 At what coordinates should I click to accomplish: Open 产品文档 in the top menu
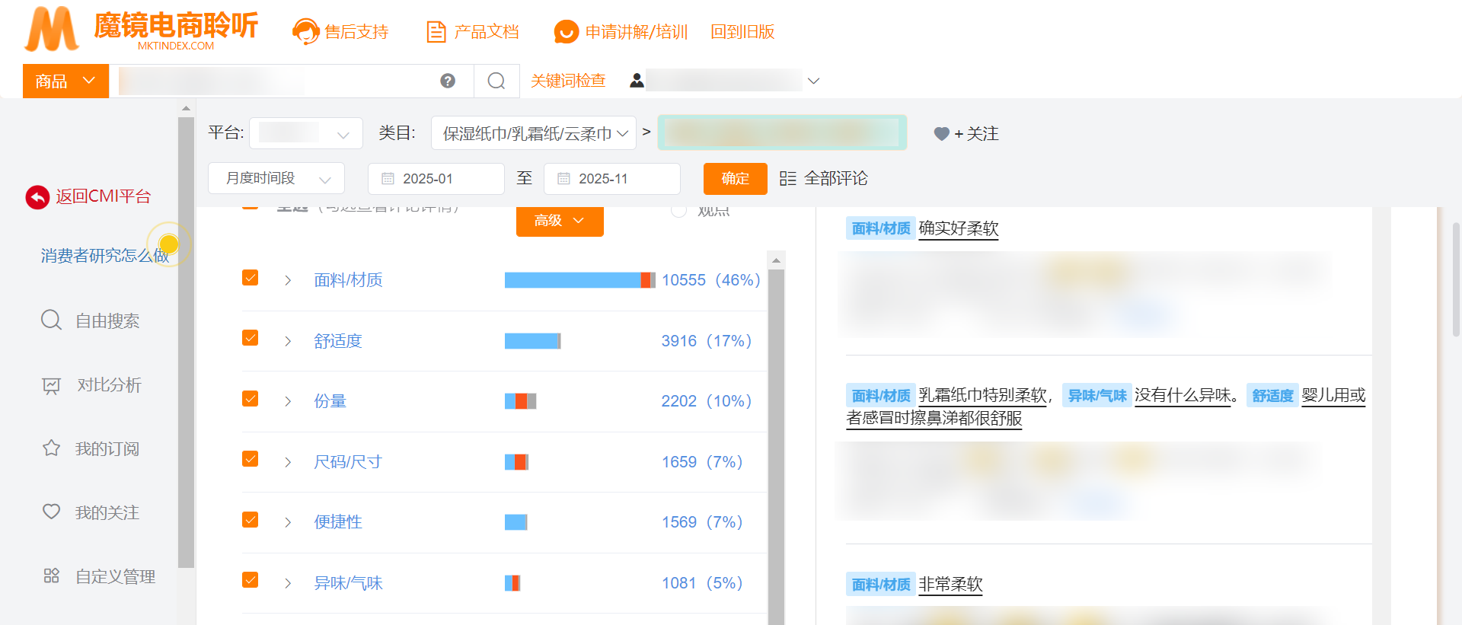[472, 32]
